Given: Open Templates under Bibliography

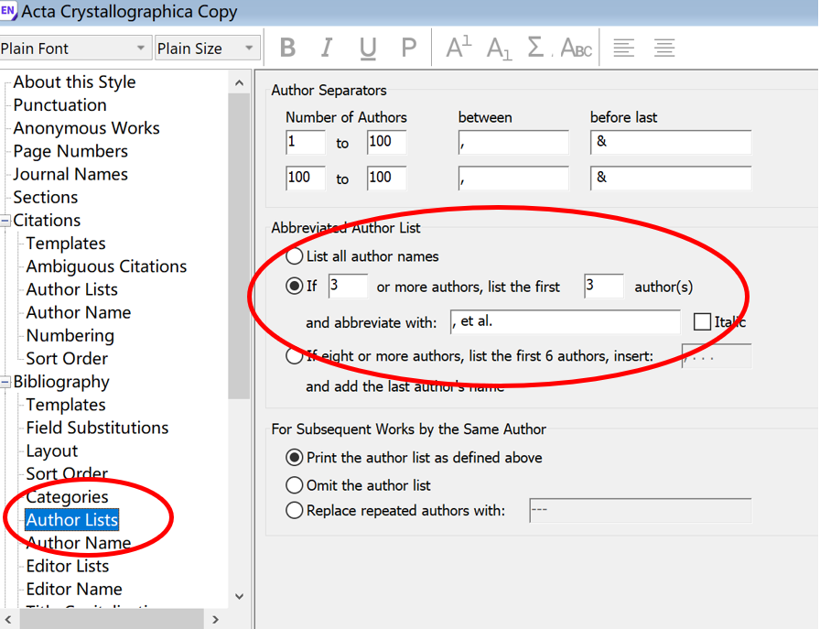Looking at the screenshot, I should pyautogui.click(x=66, y=405).
